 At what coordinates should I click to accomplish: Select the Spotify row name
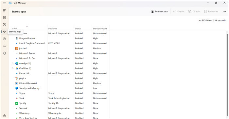point(23,103)
